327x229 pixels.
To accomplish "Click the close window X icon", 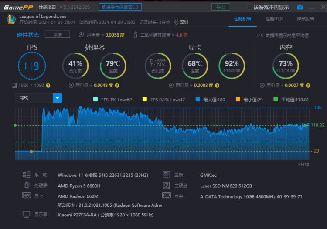I will (x=323, y=7).
